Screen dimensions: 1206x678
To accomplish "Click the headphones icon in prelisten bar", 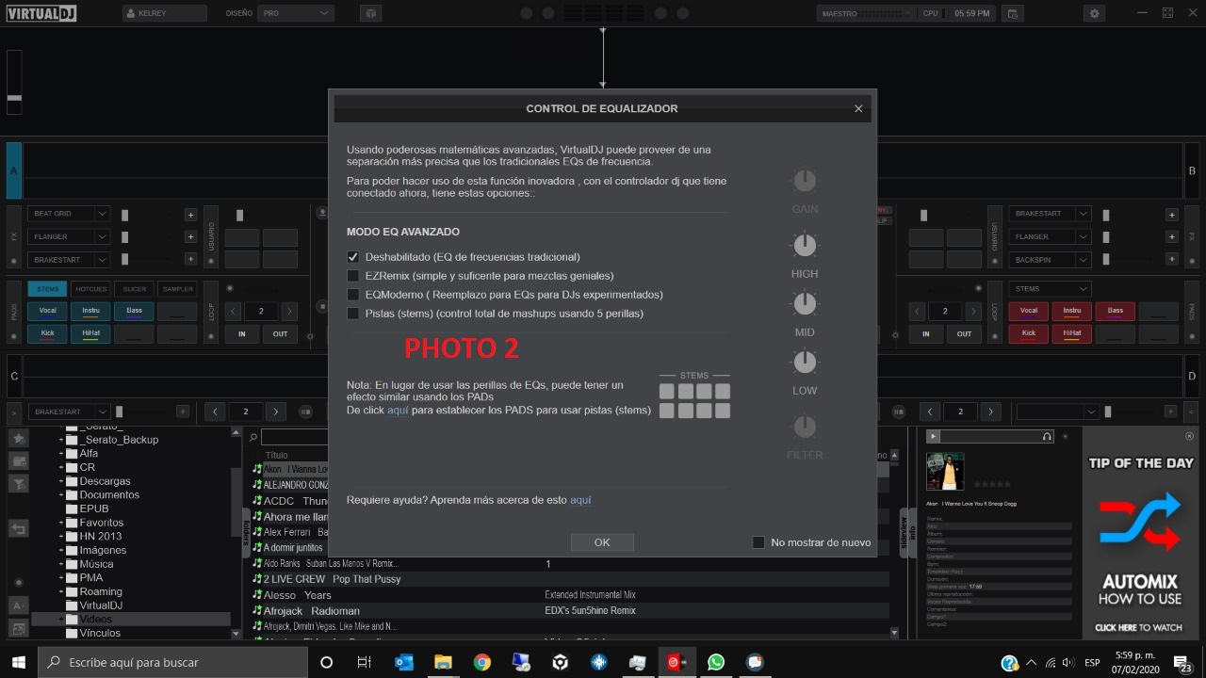I will click(x=1047, y=436).
